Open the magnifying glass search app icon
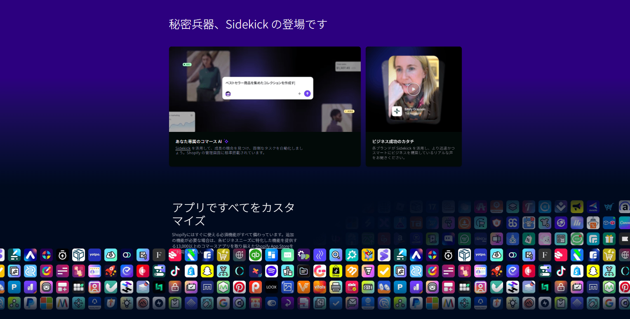Screen dimensions: 630x319 (336, 255)
